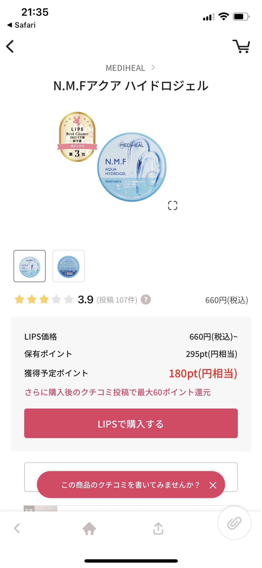Viewport: 262px width, 568px height.
Task: Tap the rating help question mark
Action: coord(146,300)
